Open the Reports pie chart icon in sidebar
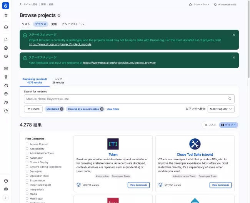The height and width of the screenshot is (203, 250). (x=6, y=111)
